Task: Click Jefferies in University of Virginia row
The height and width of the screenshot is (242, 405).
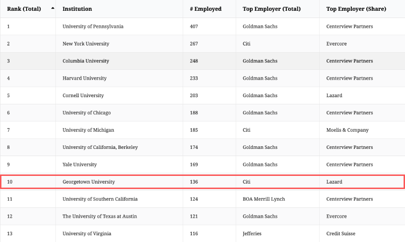Action: pyautogui.click(x=252, y=234)
